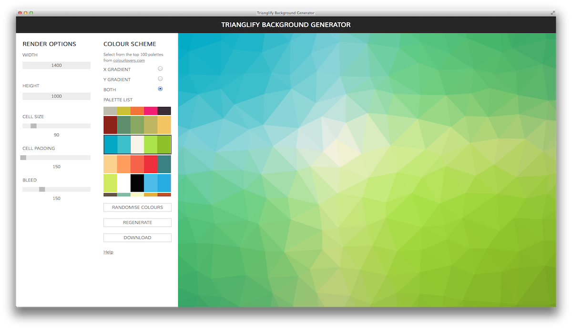
Task: Click the 'Select from the top 100 palettes' text
Action: click(133, 55)
